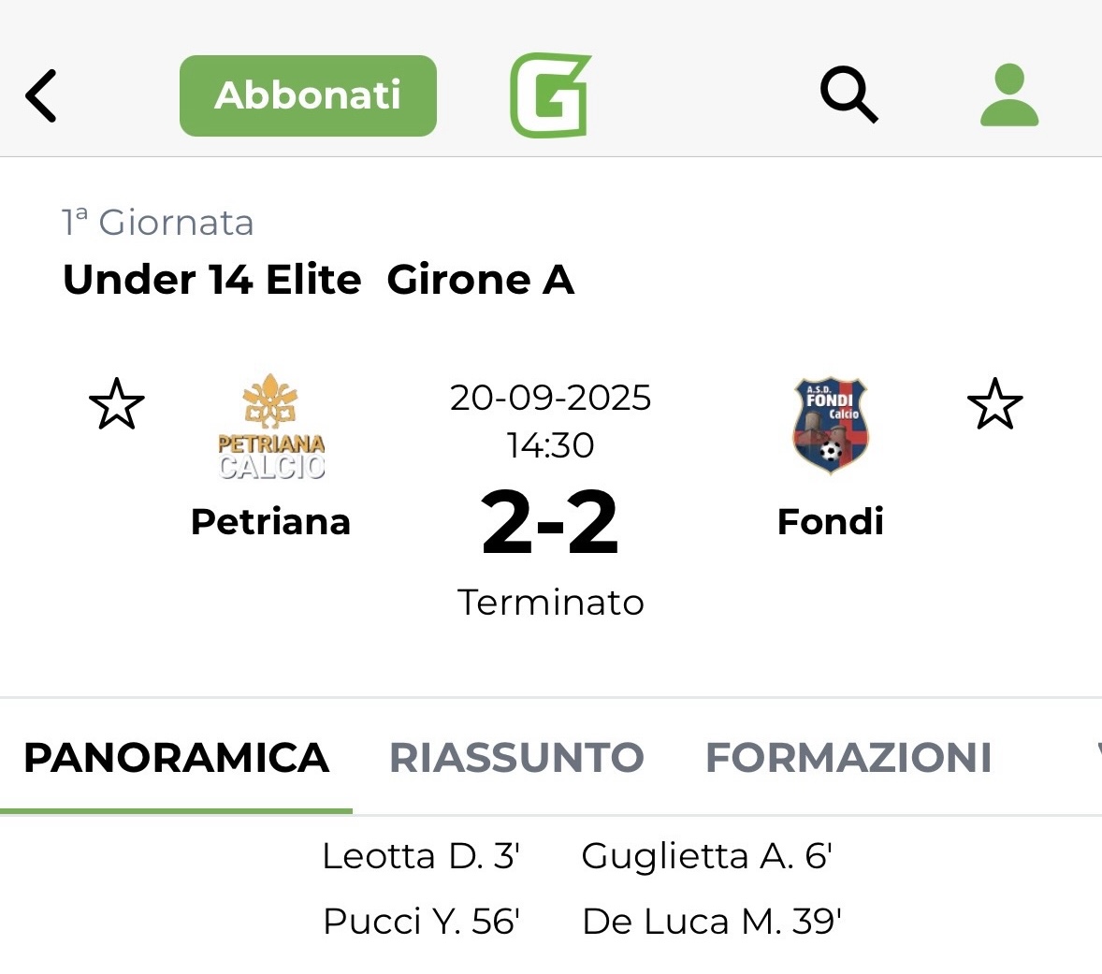Viewport: 1102px width, 974px height.
Task: Open the Formazioni tab
Action: tap(848, 758)
